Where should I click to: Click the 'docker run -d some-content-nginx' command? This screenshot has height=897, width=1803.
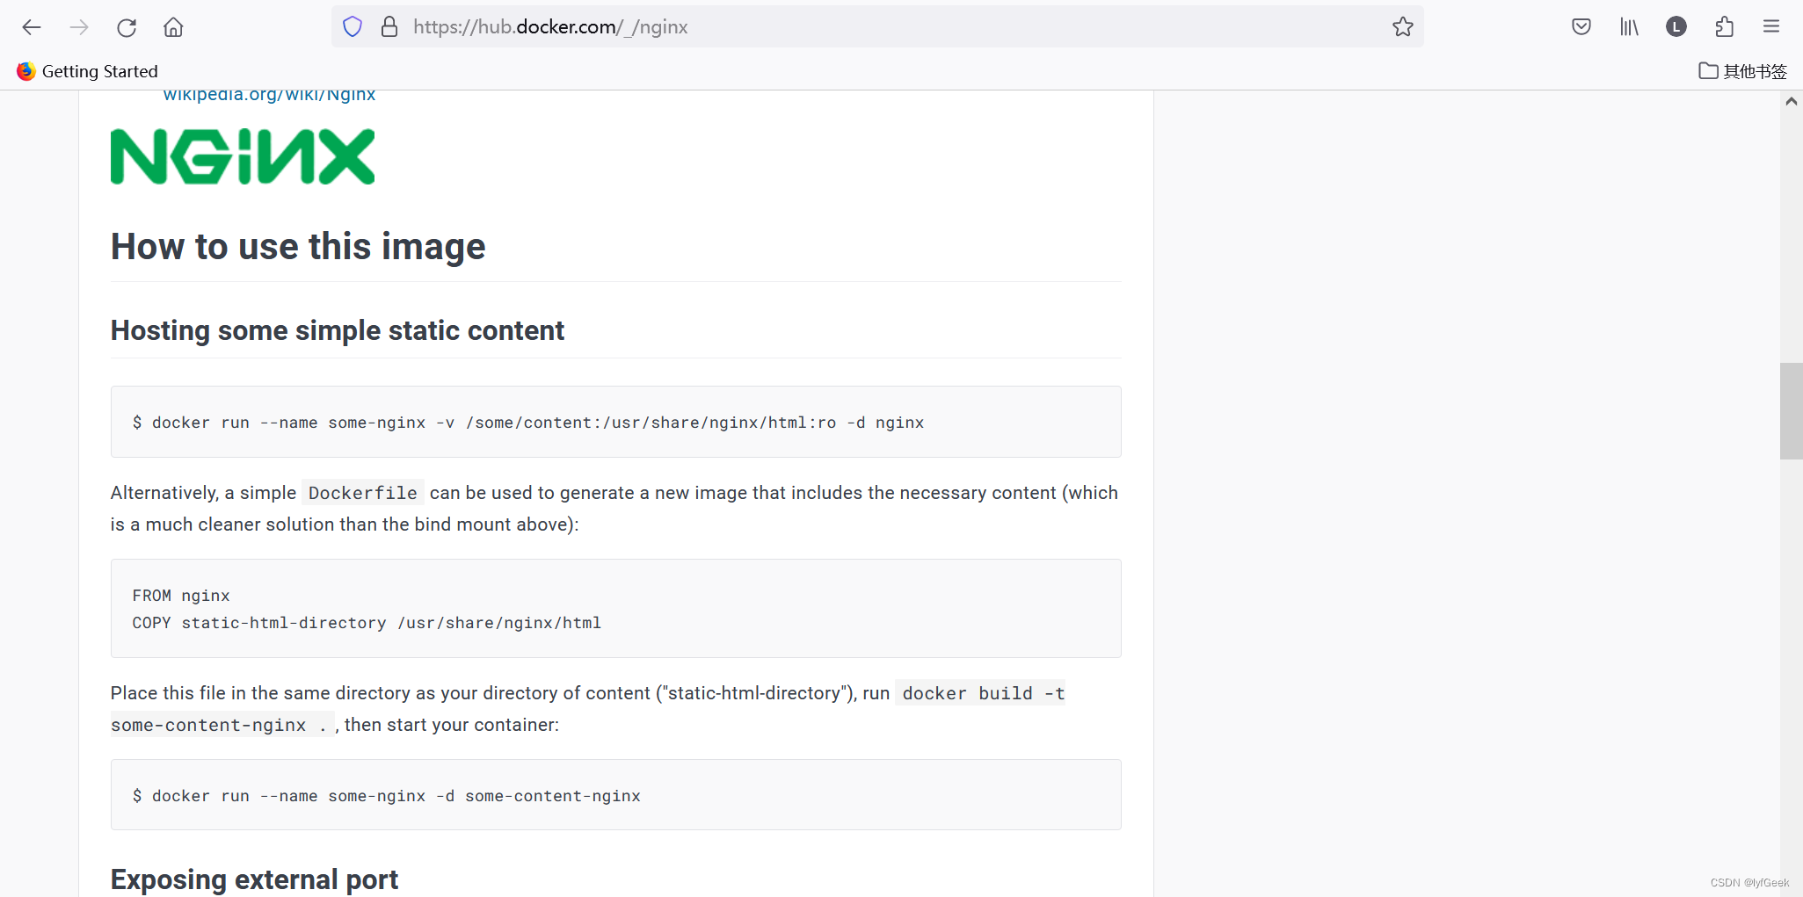[x=387, y=796]
